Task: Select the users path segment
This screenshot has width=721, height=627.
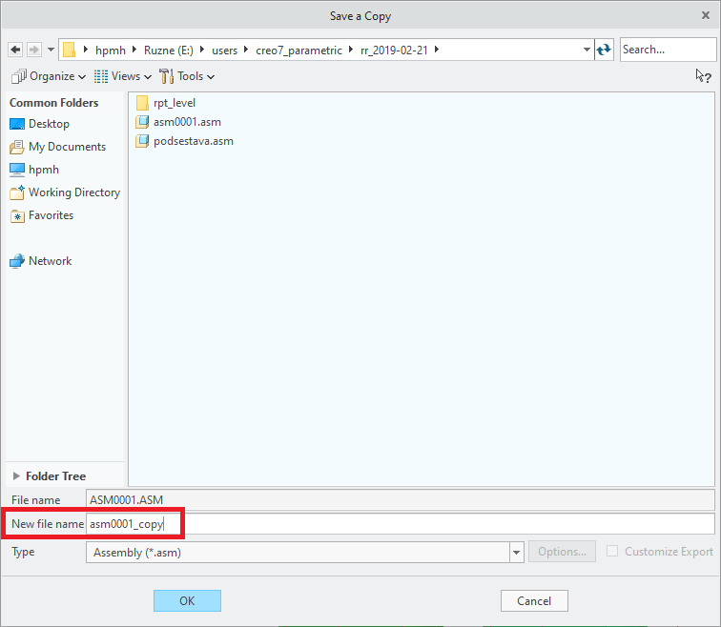Action: [224, 51]
